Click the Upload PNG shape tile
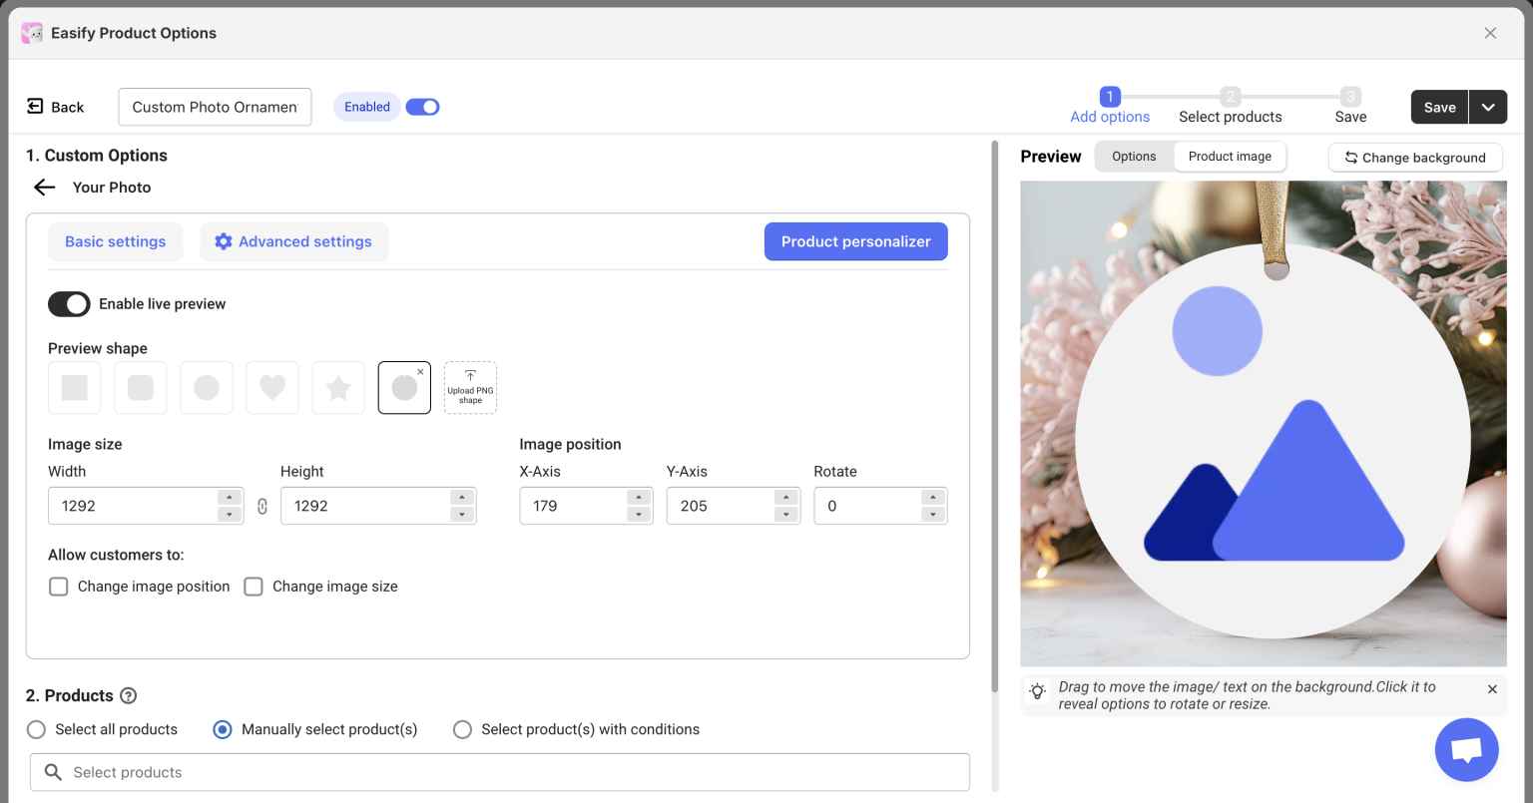The width and height of the screenshot is (1533, 803). 470,387
